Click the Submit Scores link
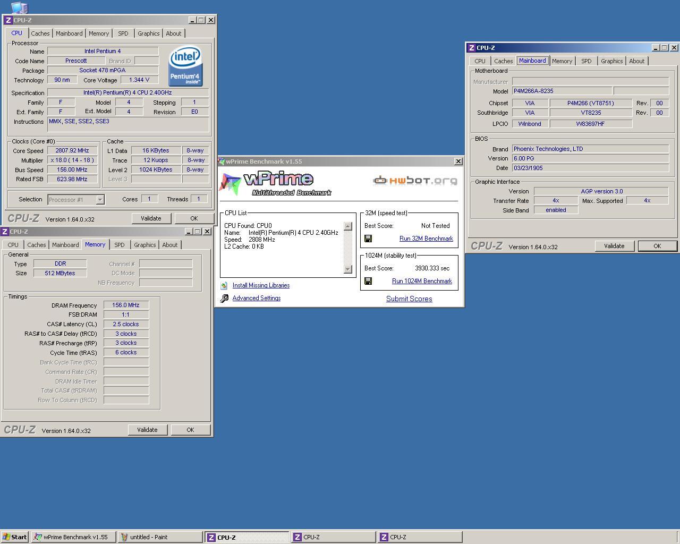680x544 pixels. tap(409, 299)
